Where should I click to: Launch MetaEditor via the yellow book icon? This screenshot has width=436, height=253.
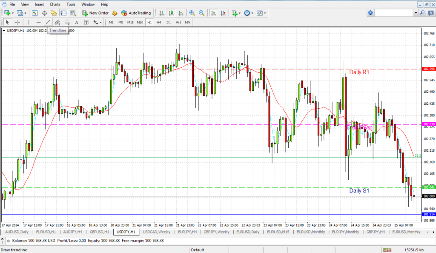[x=115, y=13]
